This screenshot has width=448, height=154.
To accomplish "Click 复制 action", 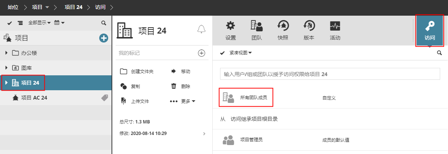I will 130,86.
